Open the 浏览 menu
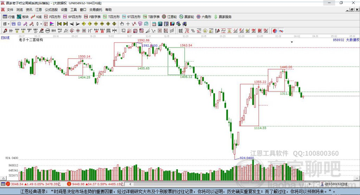This screenshot has width=360, height=195. (x=20, y=10)
